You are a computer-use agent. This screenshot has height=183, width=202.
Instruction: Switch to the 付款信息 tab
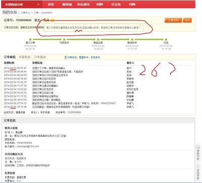click(x=25, y=57)
